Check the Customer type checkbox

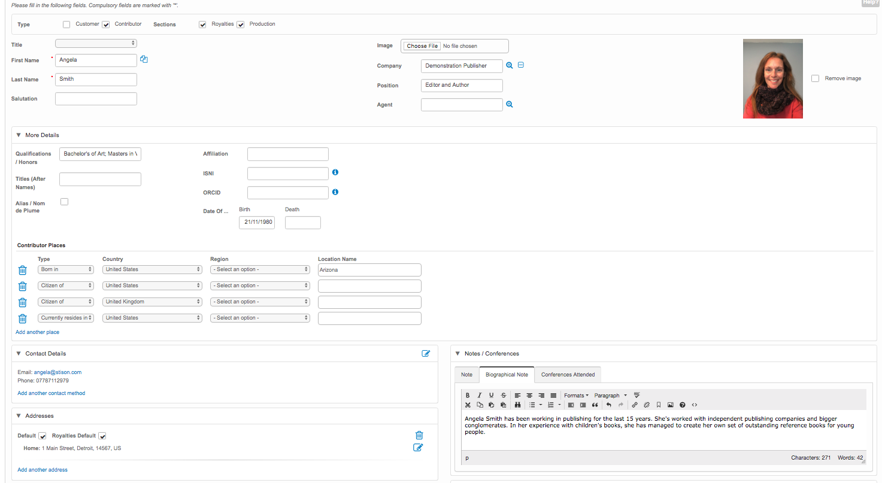(66, 25)
